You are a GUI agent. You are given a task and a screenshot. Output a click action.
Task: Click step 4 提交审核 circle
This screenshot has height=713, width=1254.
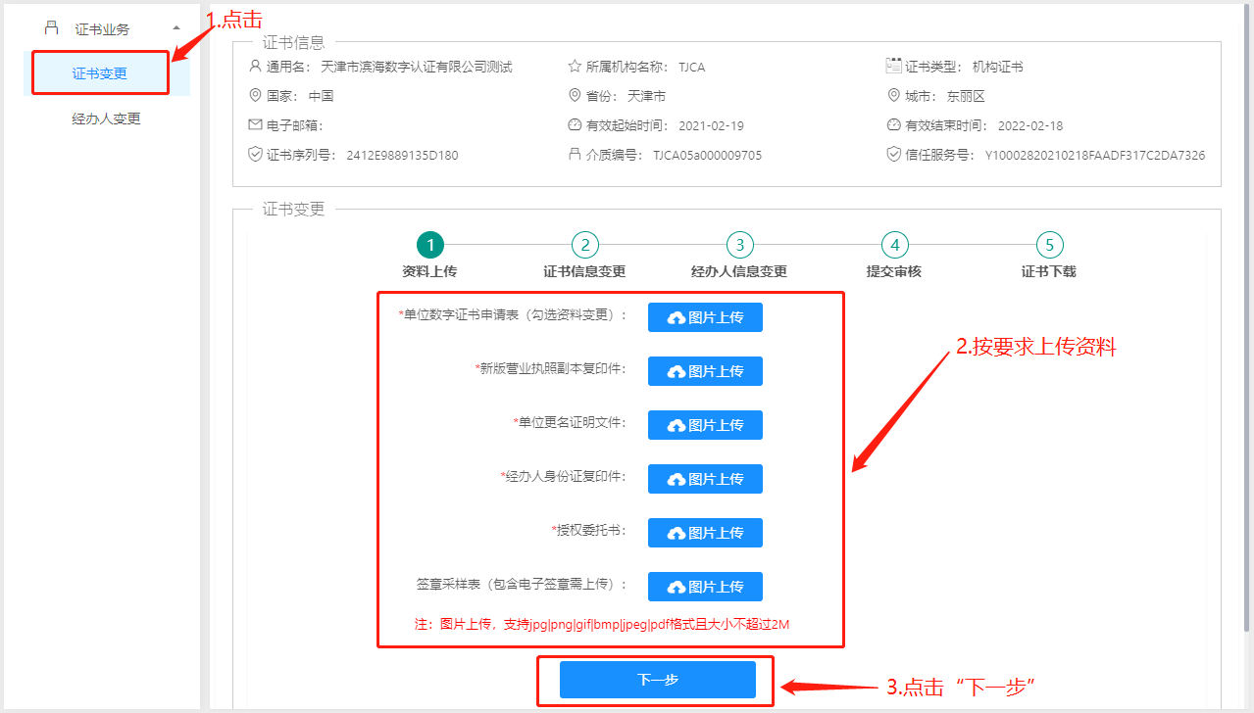point(894,245)
